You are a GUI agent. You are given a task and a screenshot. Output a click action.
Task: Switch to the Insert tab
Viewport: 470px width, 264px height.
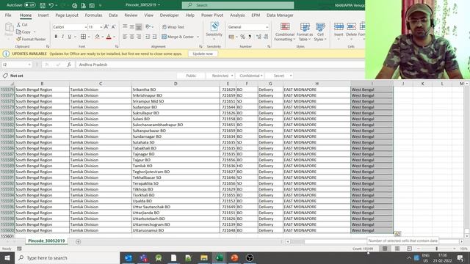(x=43, y=15)
